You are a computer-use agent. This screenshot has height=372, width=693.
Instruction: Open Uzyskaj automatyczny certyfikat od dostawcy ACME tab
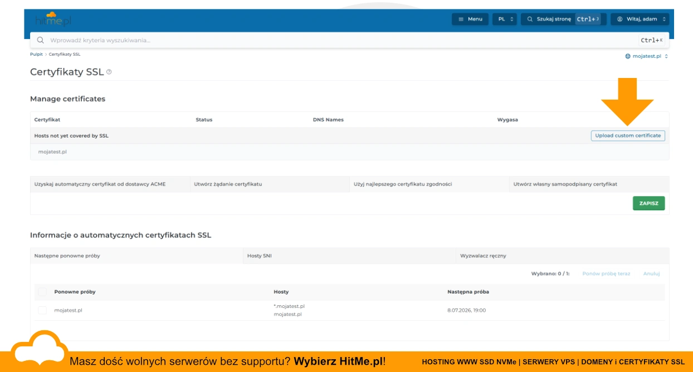coord(110,184)
